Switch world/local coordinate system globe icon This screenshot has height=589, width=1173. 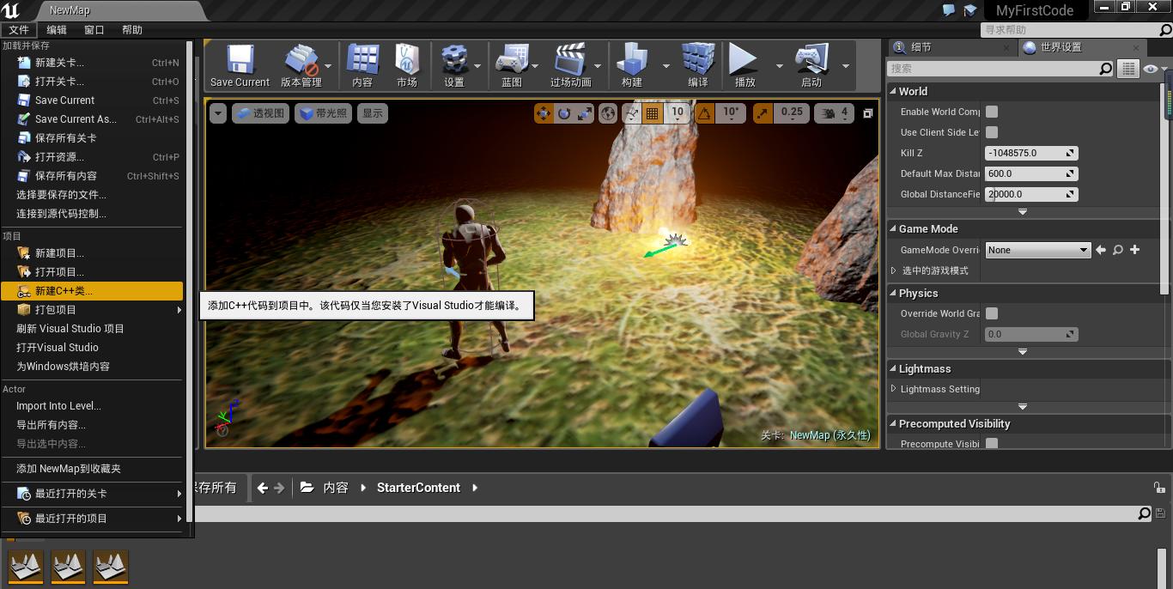tap(608, 112)
